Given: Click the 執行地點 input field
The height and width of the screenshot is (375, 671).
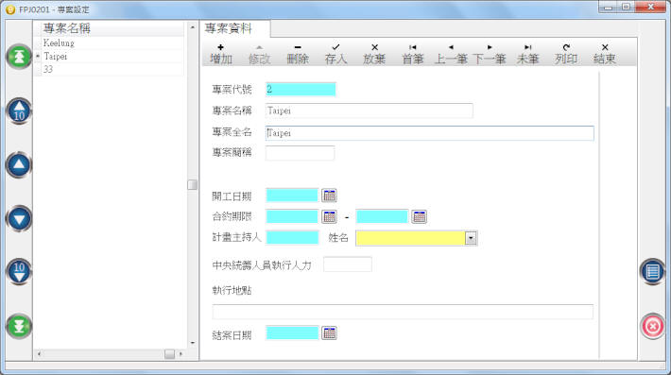Looking at the screenshot, I should (x=403, y=312).
